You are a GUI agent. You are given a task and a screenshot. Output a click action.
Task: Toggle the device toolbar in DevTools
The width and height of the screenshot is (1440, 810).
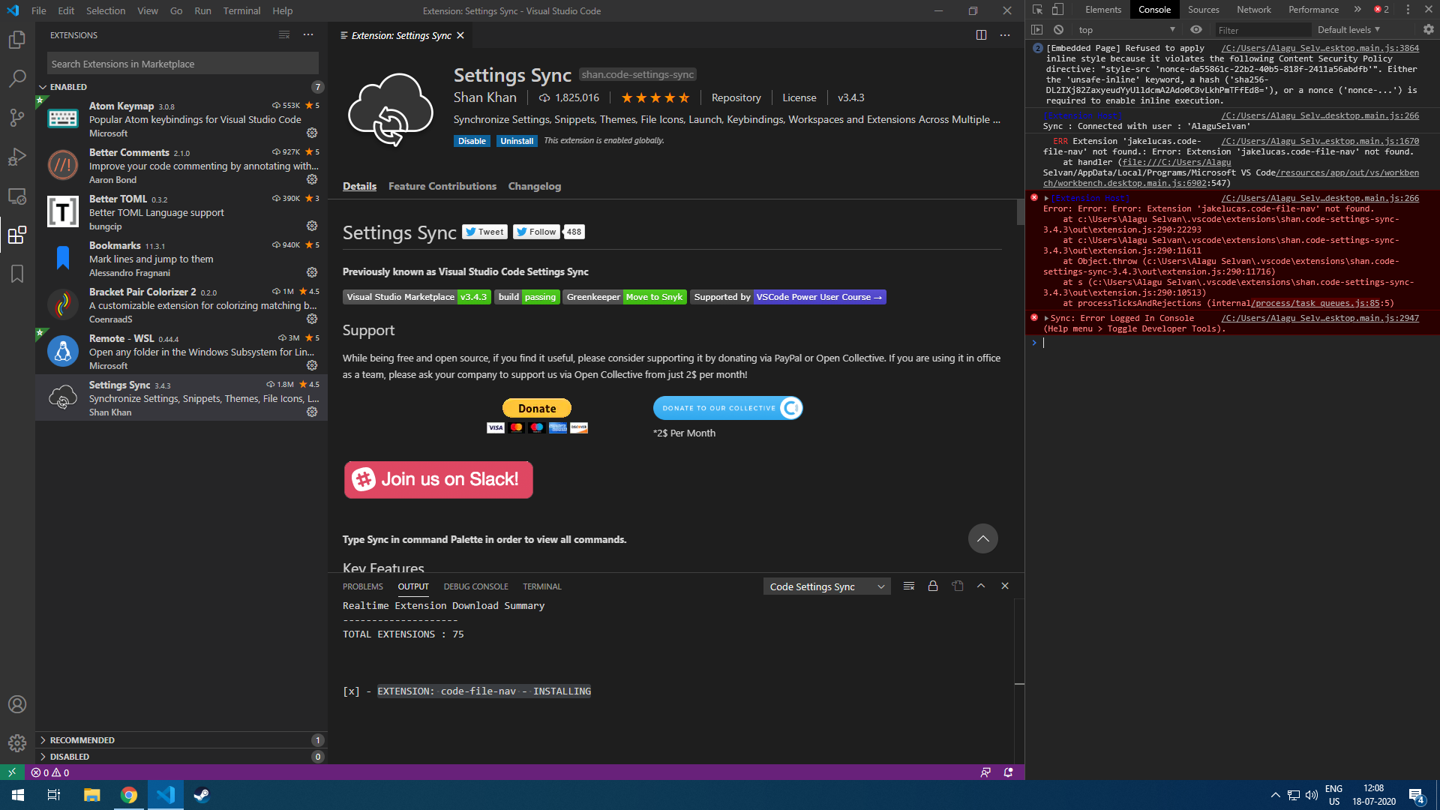(1057, 9)
